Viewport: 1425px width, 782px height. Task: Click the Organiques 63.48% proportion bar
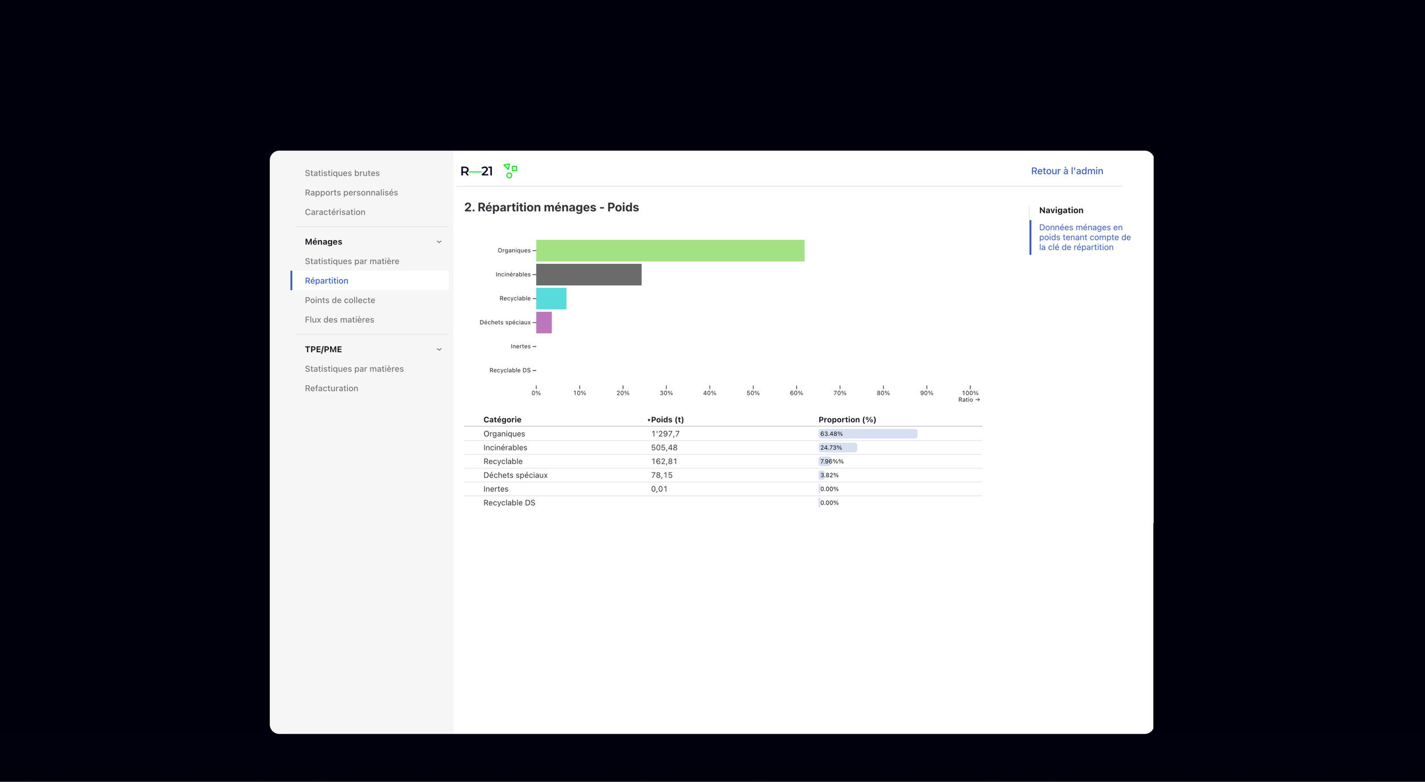867,434
